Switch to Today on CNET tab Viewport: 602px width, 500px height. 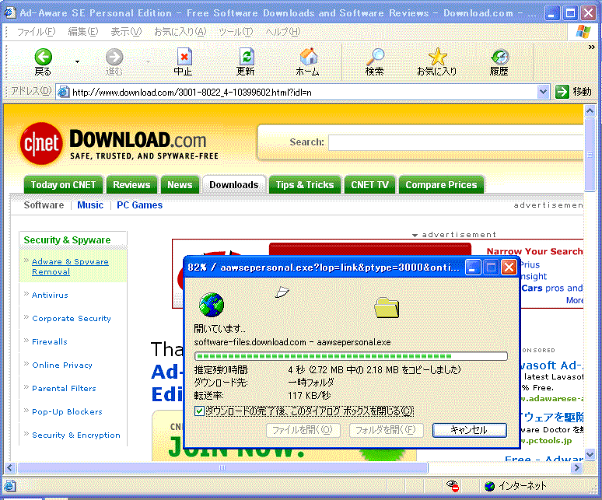[63, 185]
